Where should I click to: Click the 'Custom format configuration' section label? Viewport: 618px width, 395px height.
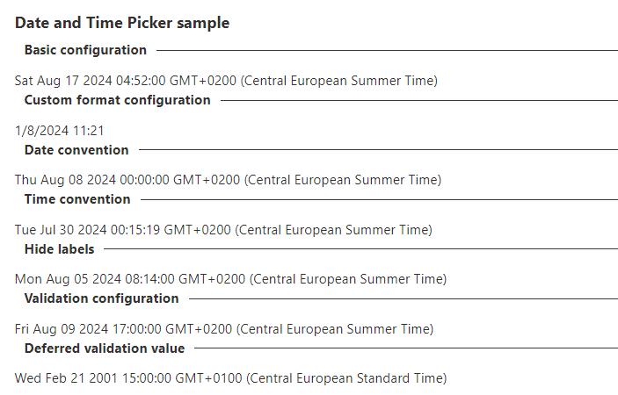click(117, 100)
